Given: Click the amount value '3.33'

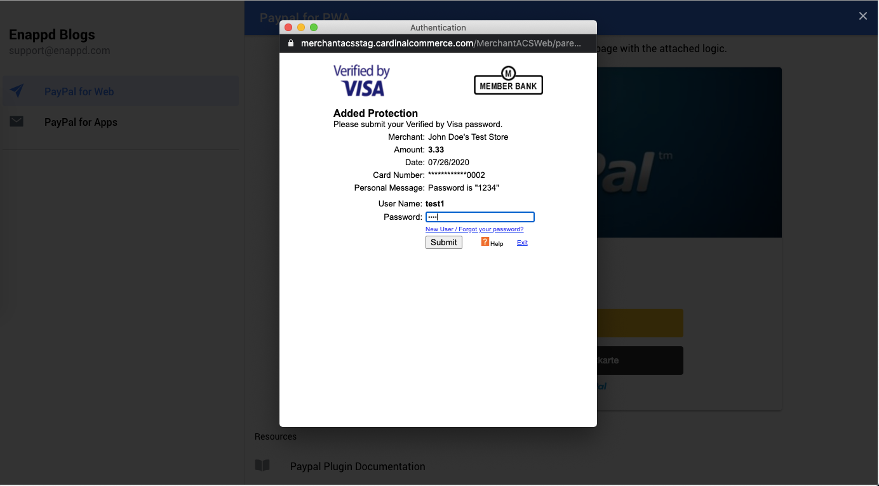Looking at the screenshot, I should point(436,149).
